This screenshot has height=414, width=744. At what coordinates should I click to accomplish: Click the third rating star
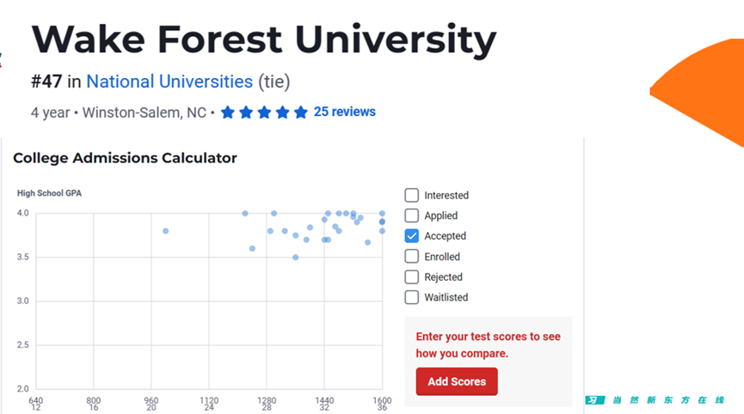[264, 113]
